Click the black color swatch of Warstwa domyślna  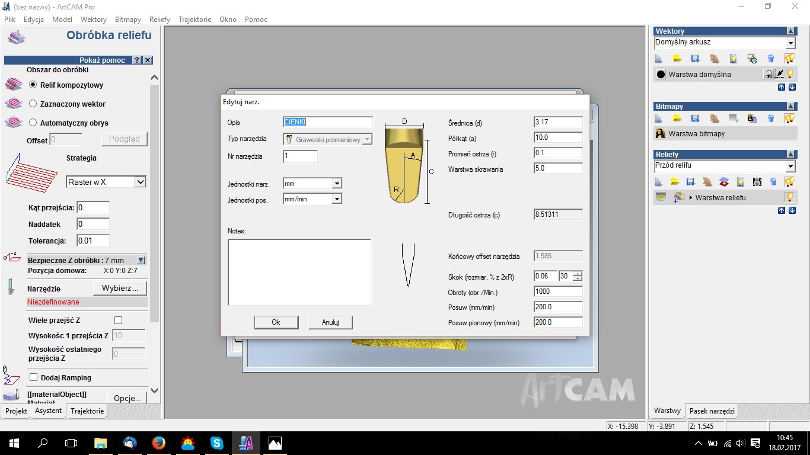click(661, 75)
